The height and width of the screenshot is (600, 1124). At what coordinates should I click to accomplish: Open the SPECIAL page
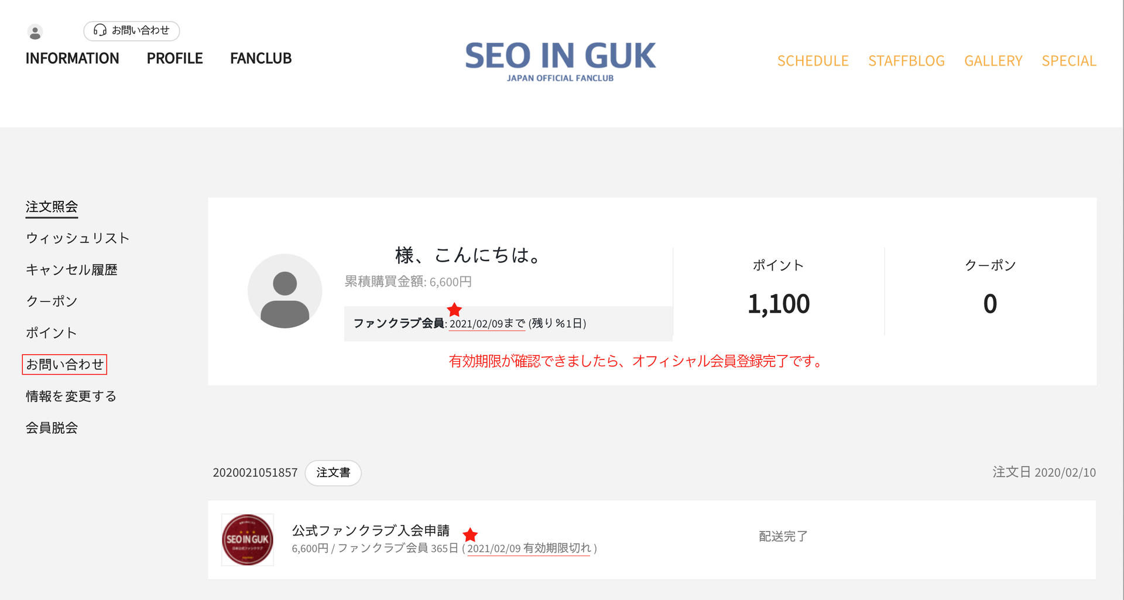[x=1068, y=61]
